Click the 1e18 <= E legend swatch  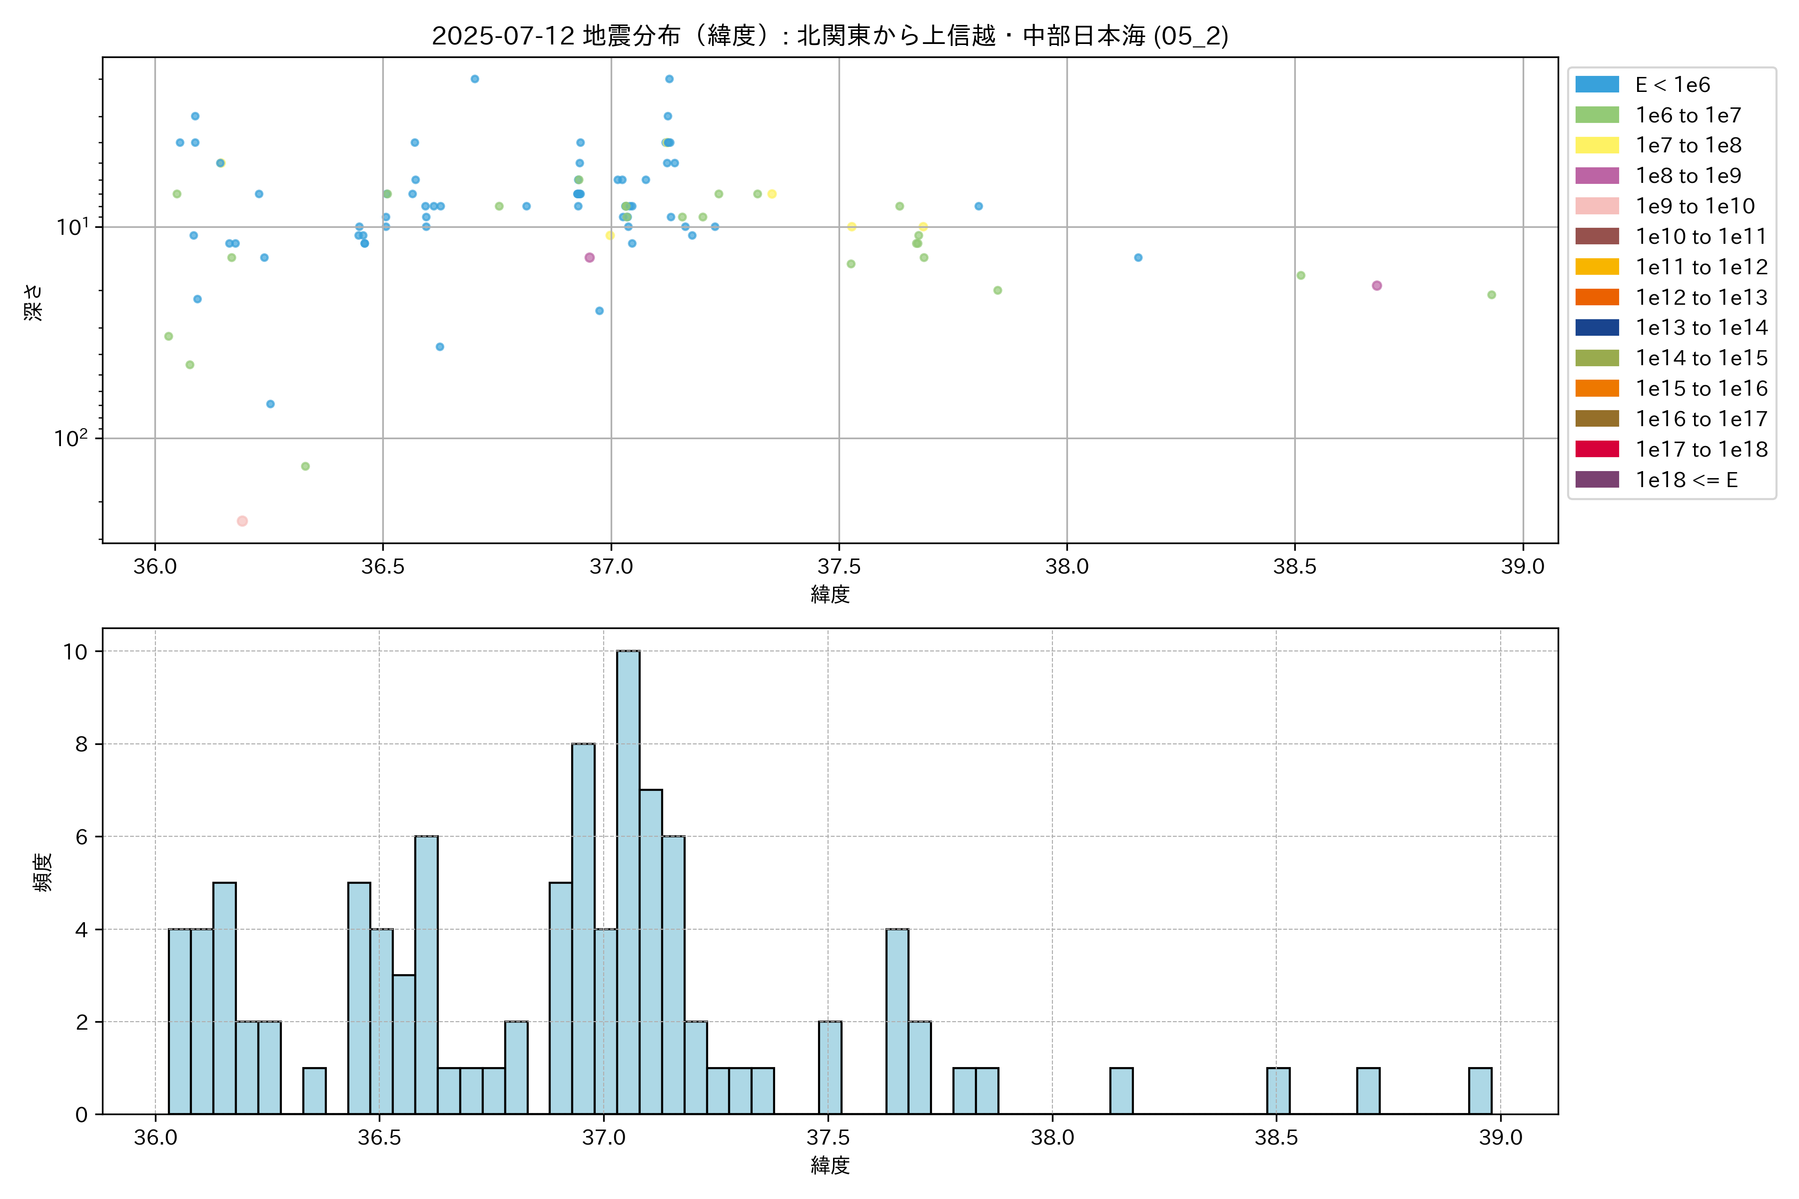(x=1597, y=480)
